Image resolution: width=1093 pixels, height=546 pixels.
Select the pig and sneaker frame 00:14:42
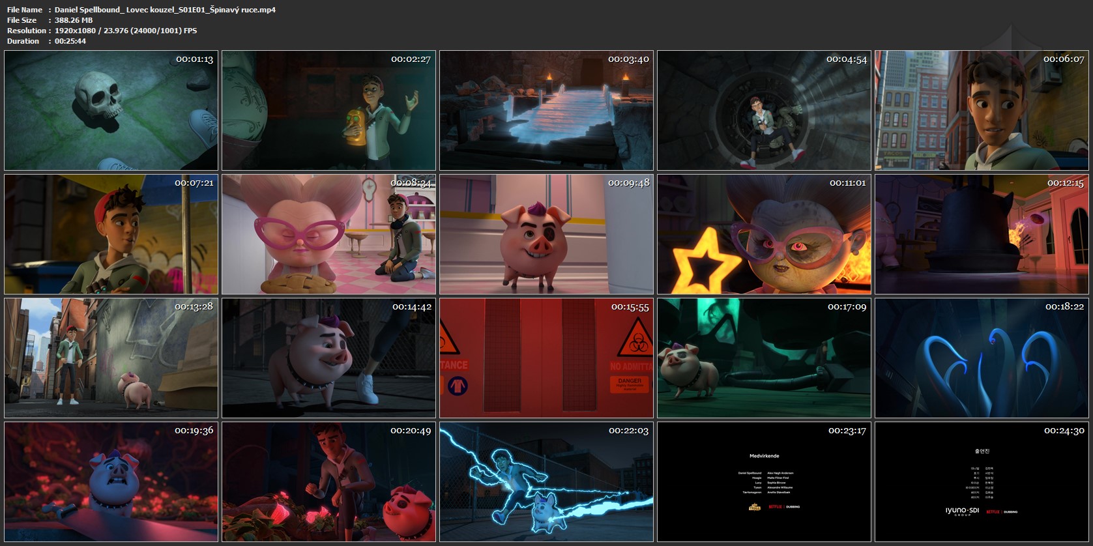(x=328, y=358)
